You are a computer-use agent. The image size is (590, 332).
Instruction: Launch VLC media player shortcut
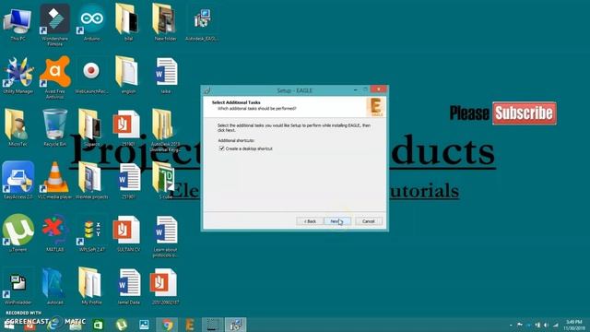point(55,180)
